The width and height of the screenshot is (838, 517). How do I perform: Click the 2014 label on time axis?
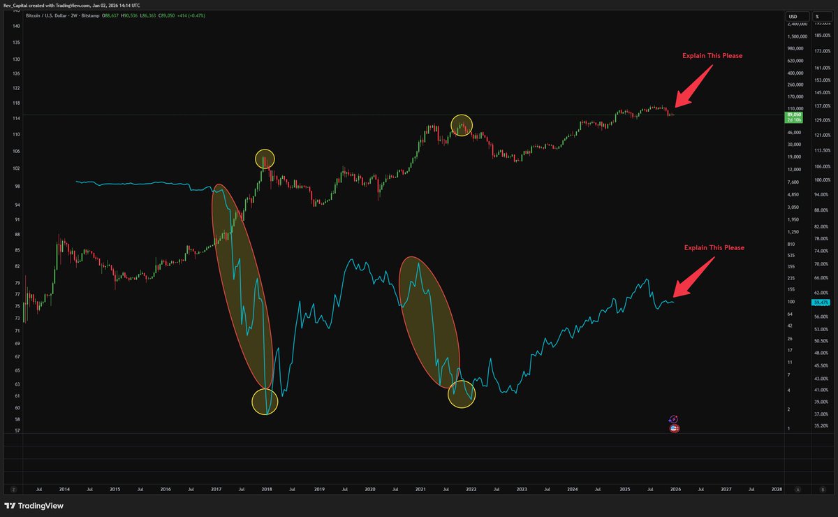coord(64,490)
